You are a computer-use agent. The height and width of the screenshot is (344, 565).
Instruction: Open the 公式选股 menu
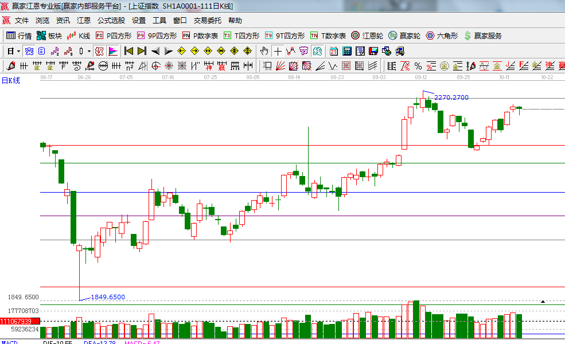point(111,20)
